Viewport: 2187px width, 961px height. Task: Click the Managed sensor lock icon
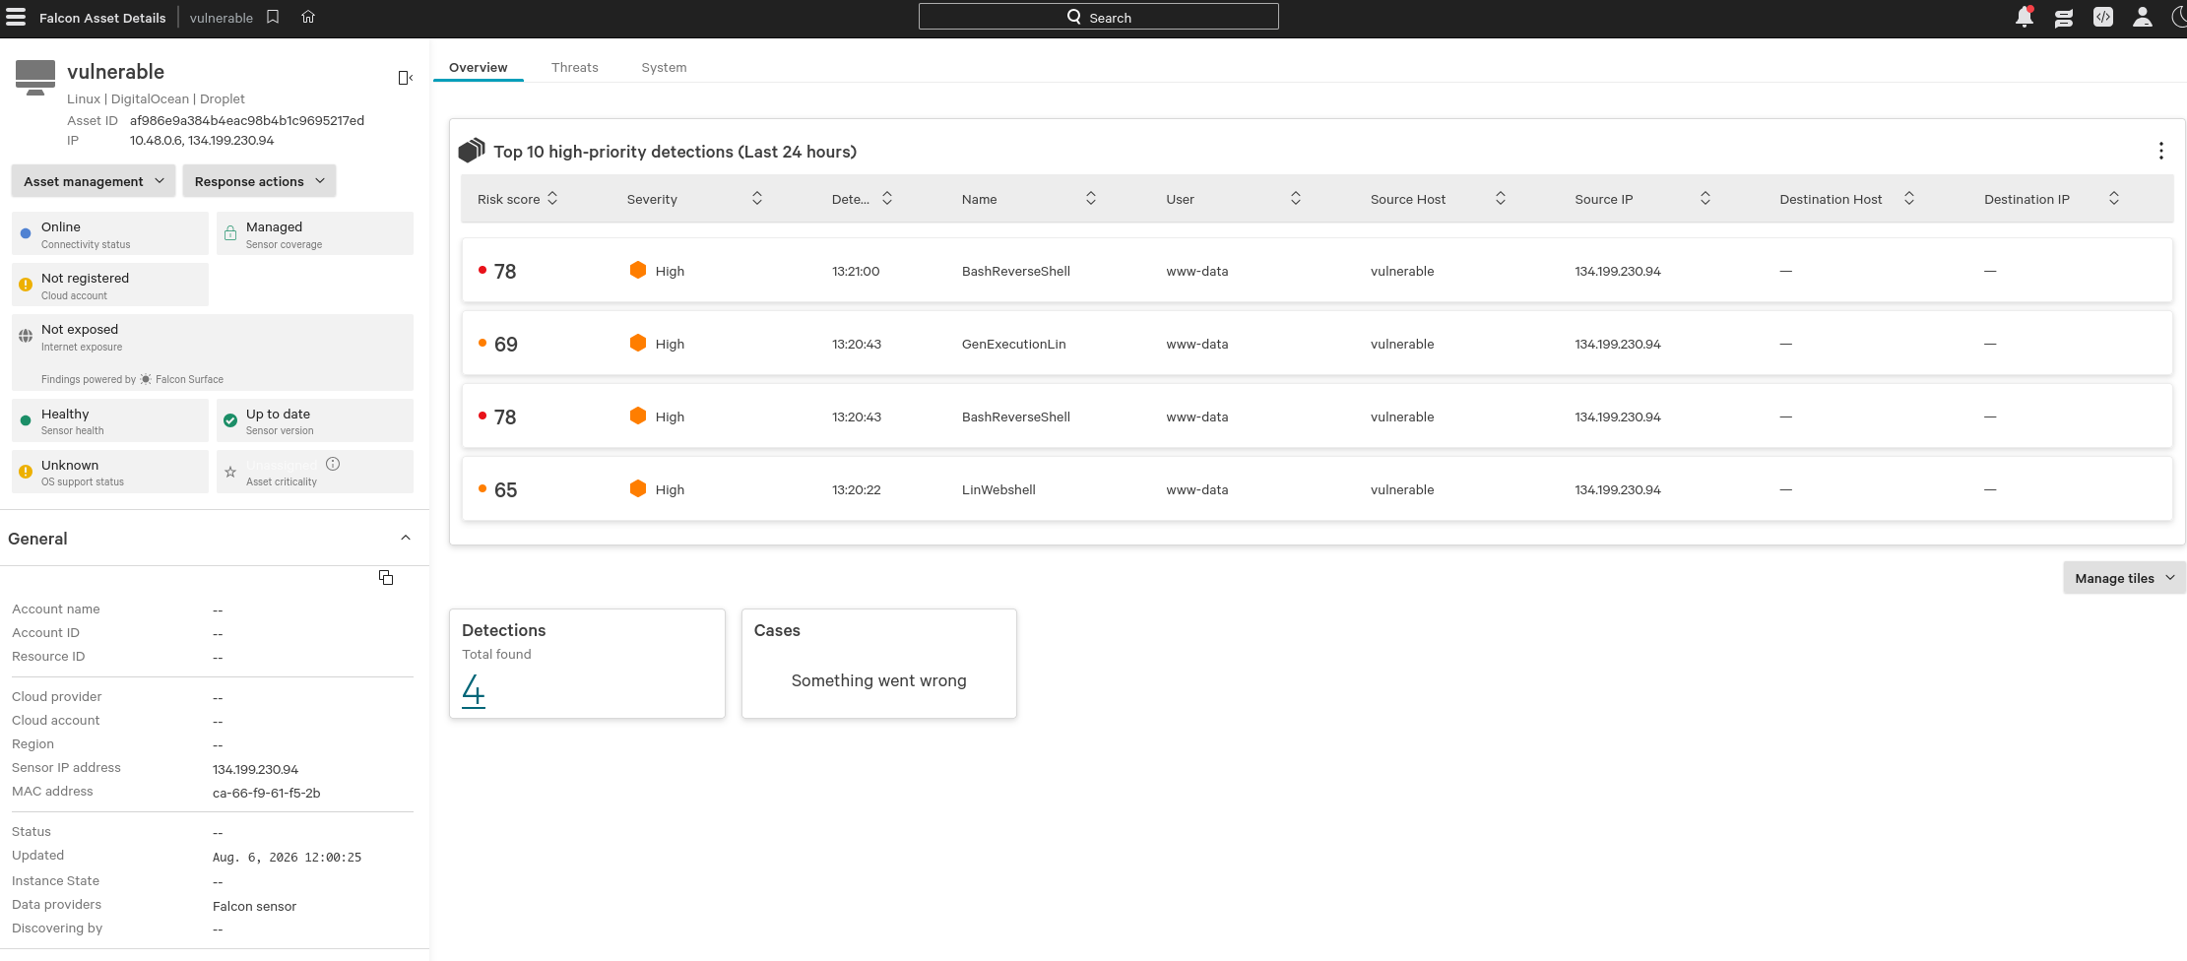pos(230,233)
